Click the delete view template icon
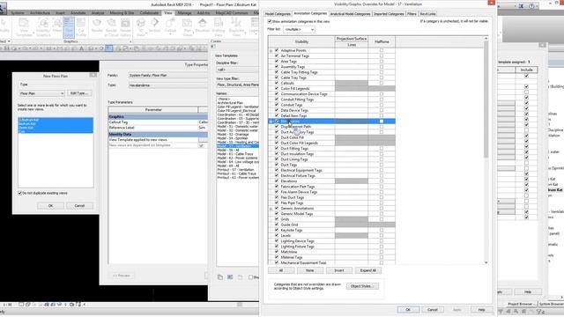Screen dimensions: 564x317 pos(240,277)
